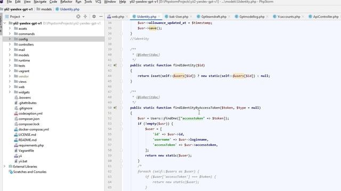Close the Gptlearndraft.php tab
Image resolution: width=341 pixels, height=191 pixels.
point(229,16)
